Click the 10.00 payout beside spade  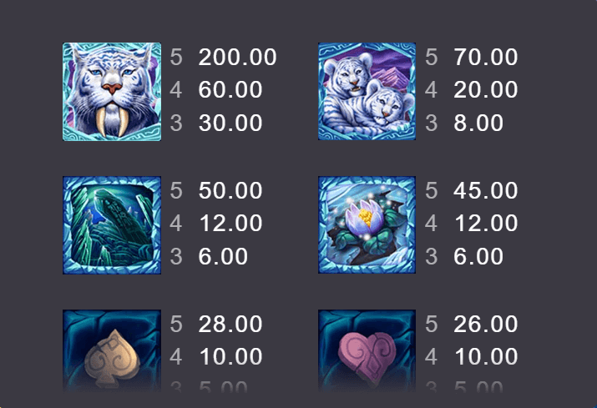pyautogui.click(x=230, y=356)
